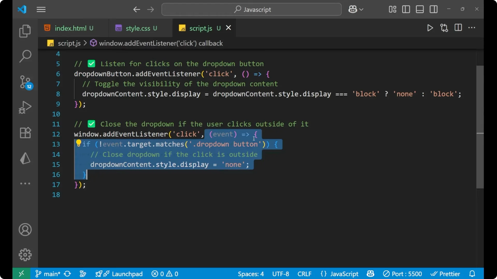Open the Manage settings gear
The image size is (497, 279).
click(25, 254)
